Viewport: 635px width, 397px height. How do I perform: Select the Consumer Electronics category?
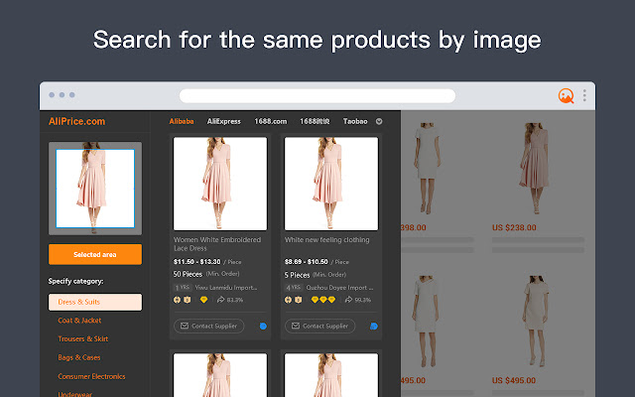91,377
